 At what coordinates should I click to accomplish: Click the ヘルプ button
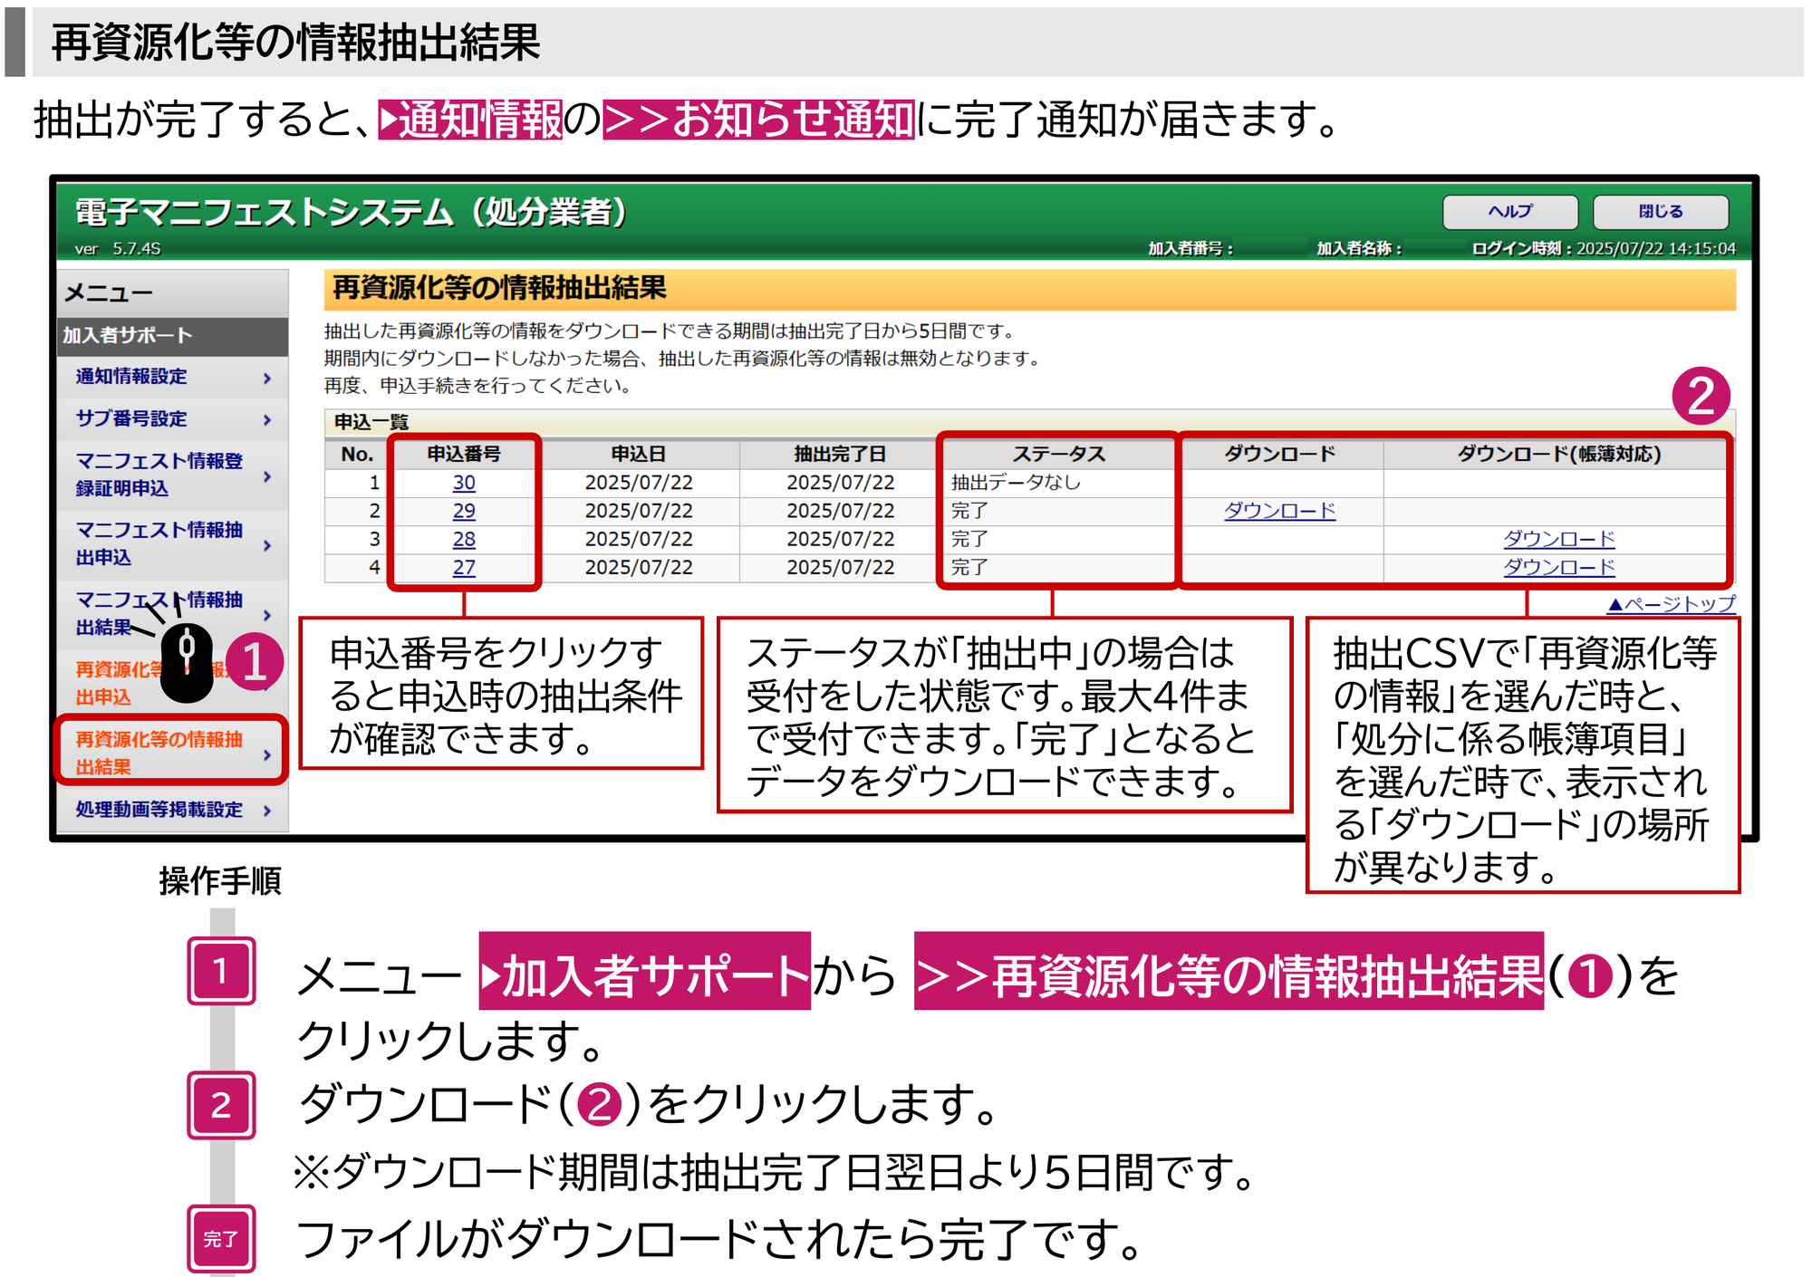[1509, 212]
